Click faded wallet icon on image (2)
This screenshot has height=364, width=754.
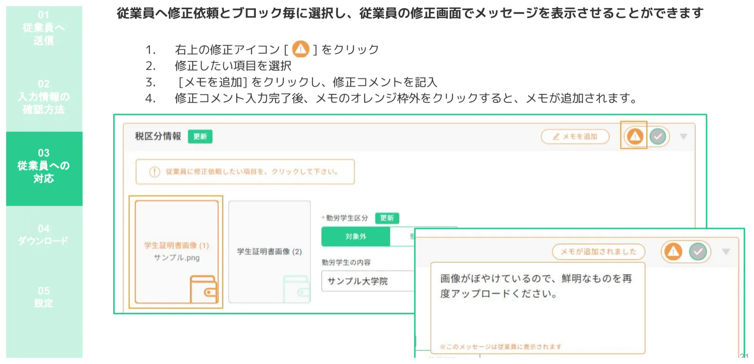tap(296, 289)
